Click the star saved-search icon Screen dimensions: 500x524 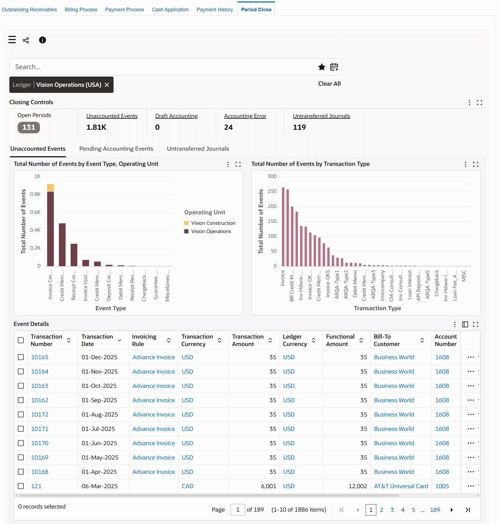(x=321, y=67)
